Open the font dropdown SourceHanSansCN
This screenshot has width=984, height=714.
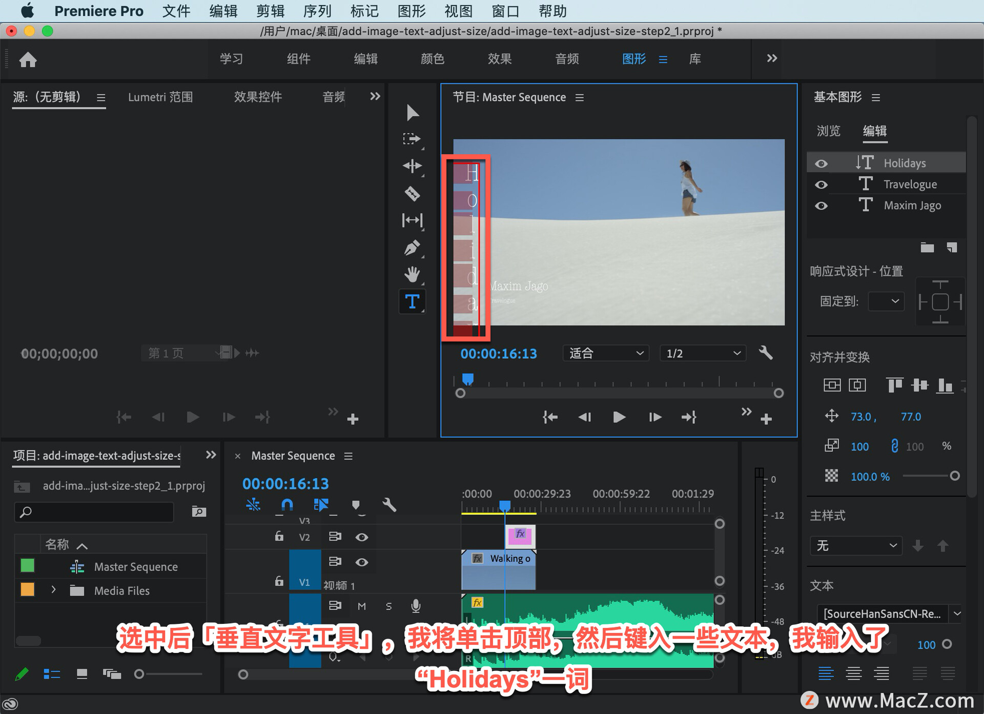[889, 614]
